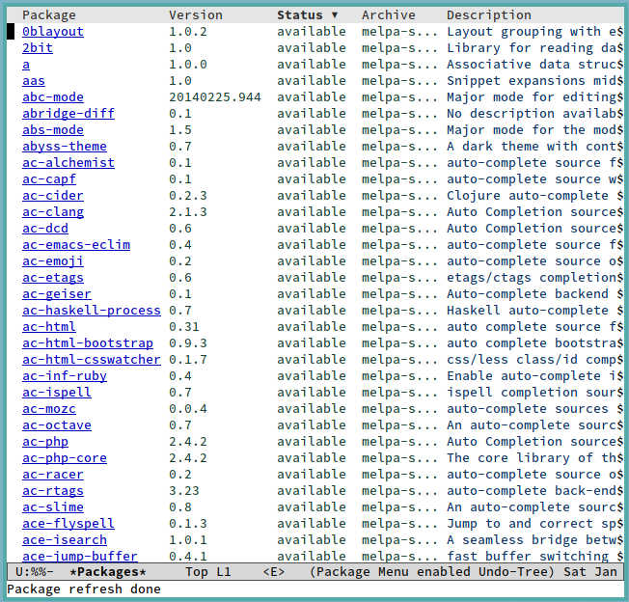Open the 0blayout package link
The image size is (629, 602).
coord(53,31)
